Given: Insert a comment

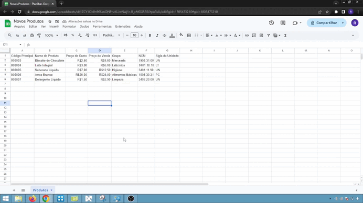Looking at the screenshot, I should pyautogui.click(x=254, y=36).
